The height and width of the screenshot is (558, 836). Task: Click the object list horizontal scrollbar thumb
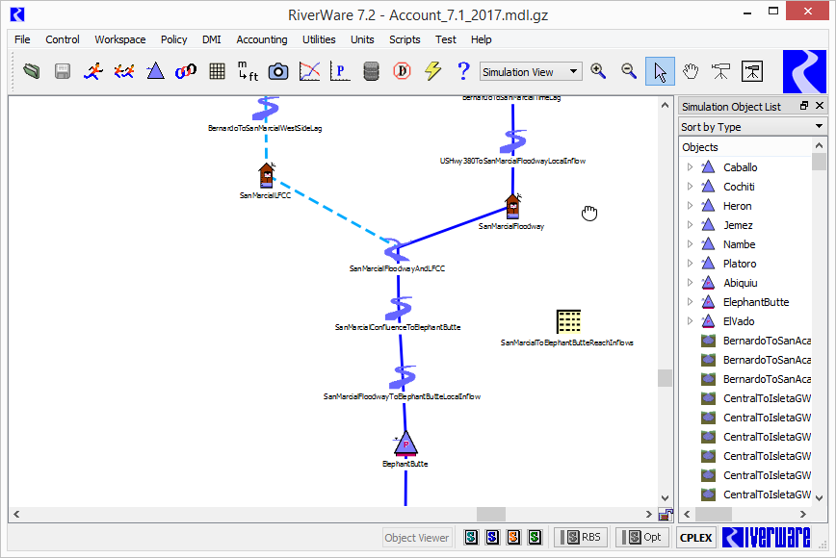pyautogui.click(x=714, y=514)
